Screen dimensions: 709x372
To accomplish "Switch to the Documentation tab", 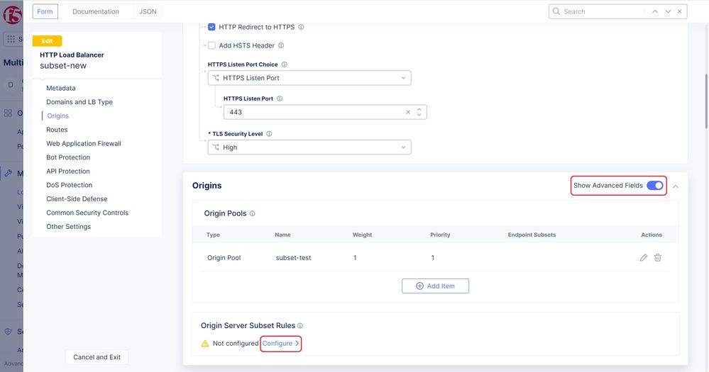I will pyautogui.click(x=96, y=11).
